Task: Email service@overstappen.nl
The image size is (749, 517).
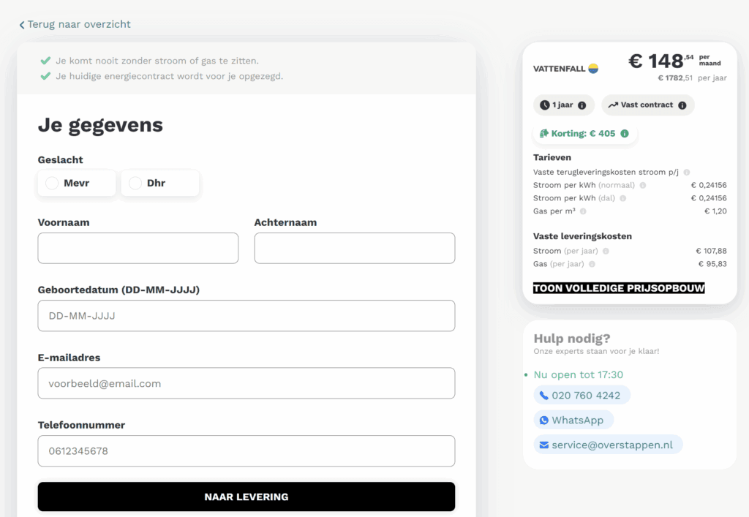Action: click(x=607, y=445)
